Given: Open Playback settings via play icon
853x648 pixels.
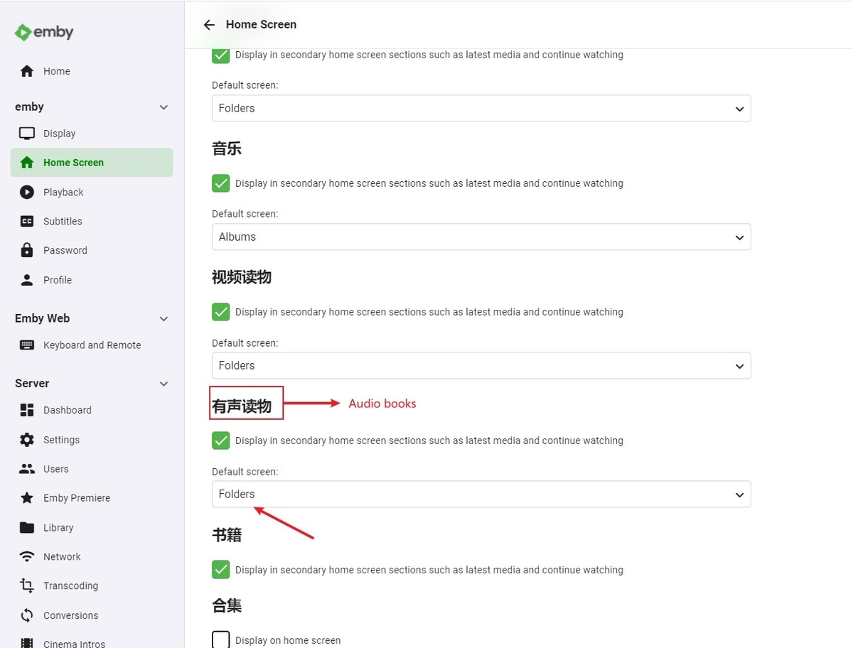Looking at the screenshot, I should click(27, 192).
